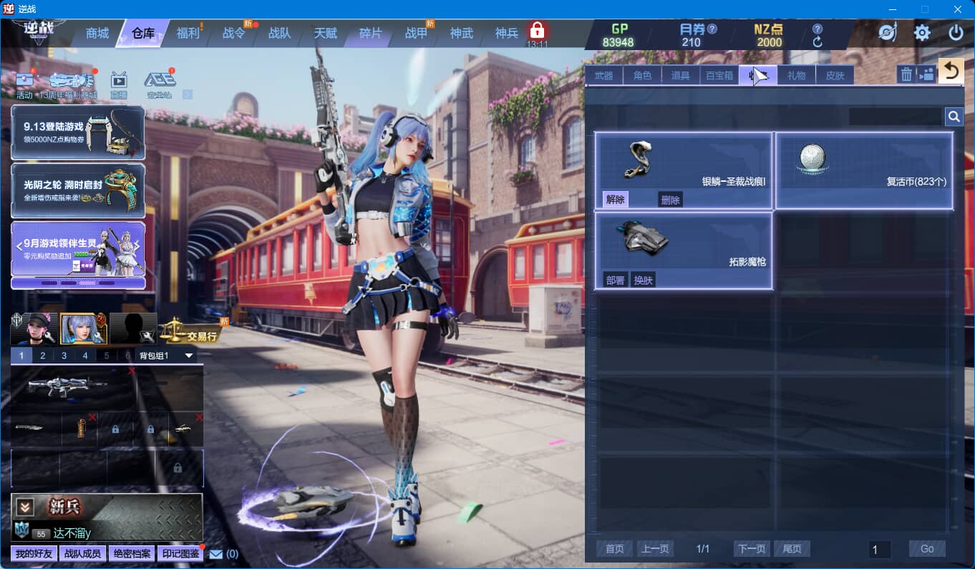Click the 复活币 coin icon
The image size is (975, 569).
coord(812,158)
